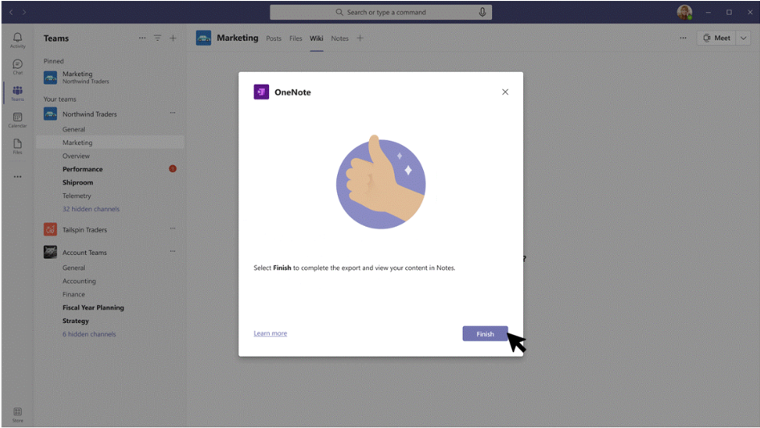Click the thumbs-up illustration in the dialog
This screenshot has width=760, height=428.
coord(381,183)
